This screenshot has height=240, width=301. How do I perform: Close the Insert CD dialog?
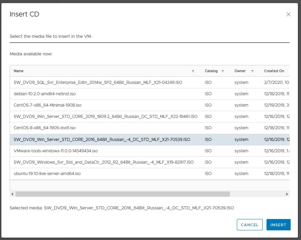pyautogui.click(x=288, y=14)
